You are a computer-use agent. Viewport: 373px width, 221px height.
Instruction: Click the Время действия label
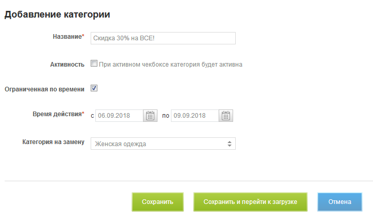57,114
